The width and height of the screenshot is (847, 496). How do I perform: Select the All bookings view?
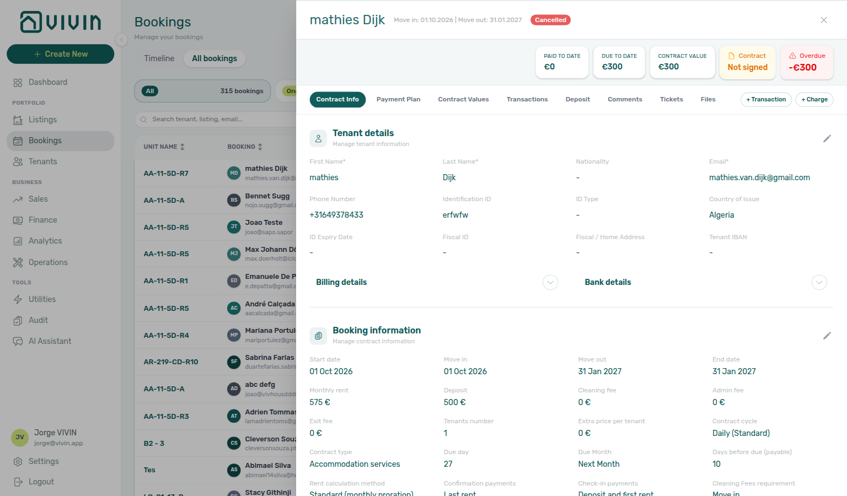(x=215, y=58)
